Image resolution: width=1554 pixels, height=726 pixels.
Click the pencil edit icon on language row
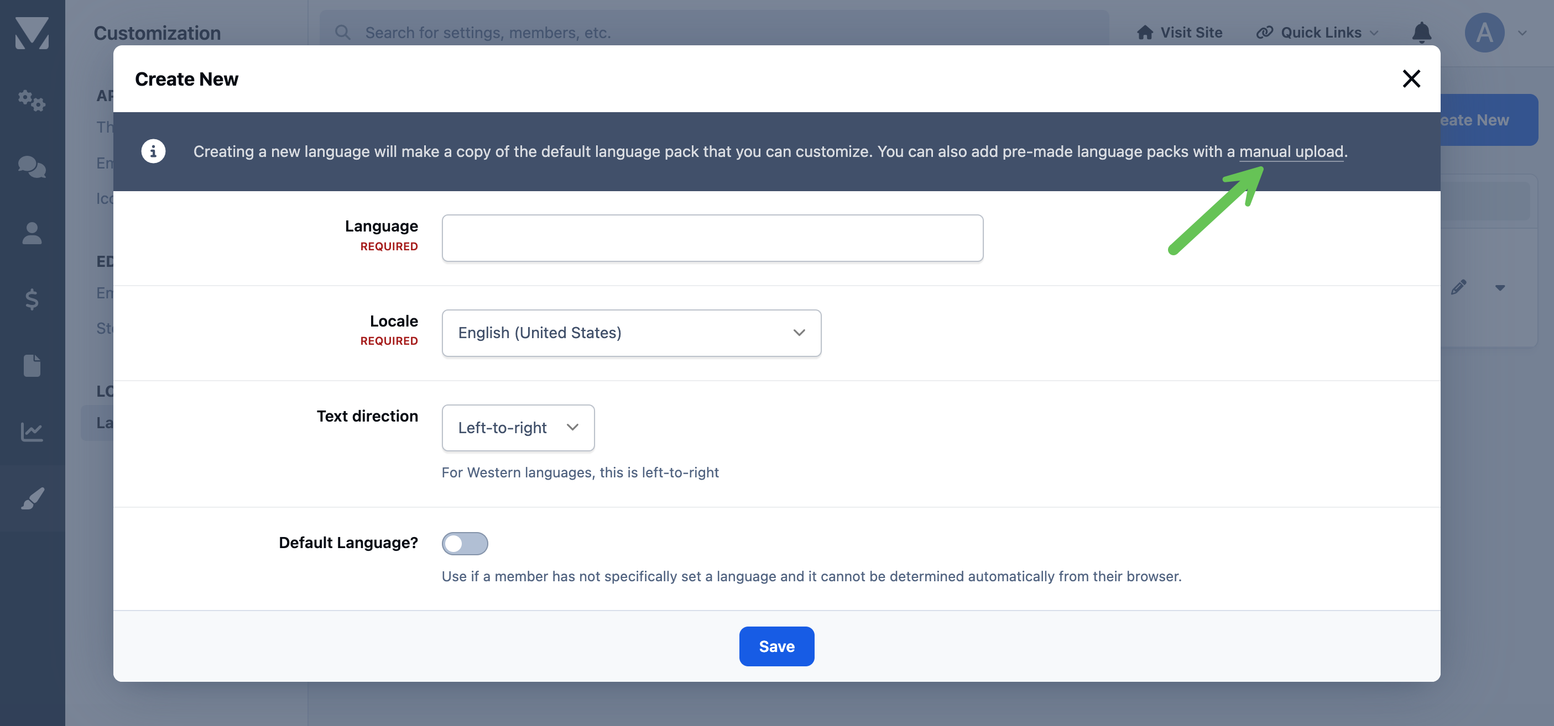pyautogui.click(x=1459, y=287)
